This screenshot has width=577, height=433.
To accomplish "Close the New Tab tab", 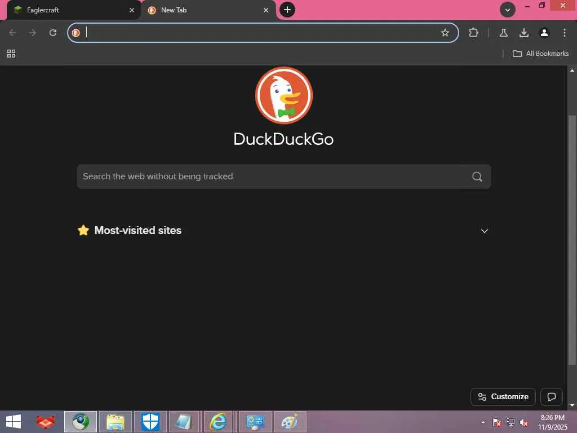I will [266, 10].
